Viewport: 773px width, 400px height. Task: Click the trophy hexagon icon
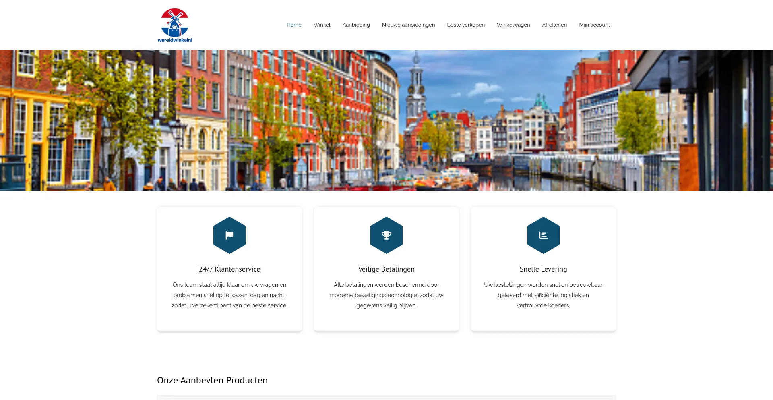click(386, 235)
